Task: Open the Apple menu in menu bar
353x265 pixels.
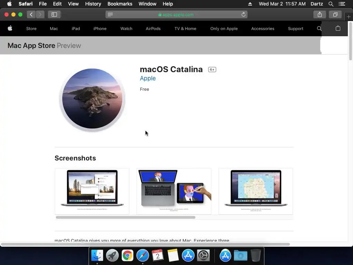Action: 9,4
